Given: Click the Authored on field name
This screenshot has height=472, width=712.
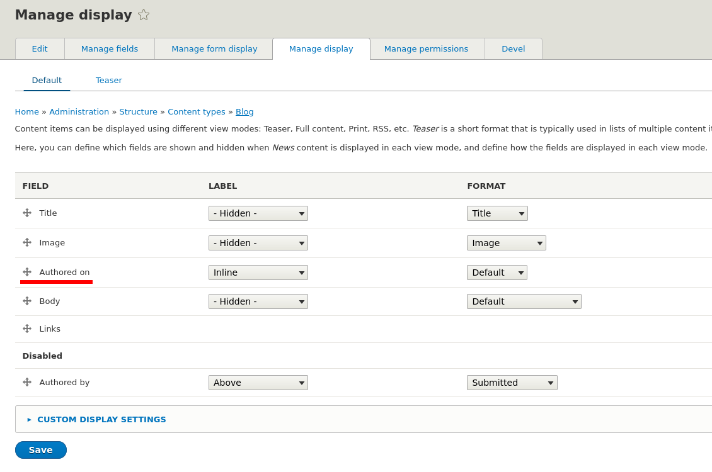Looking at the screenshot, I should click(64, 272).
